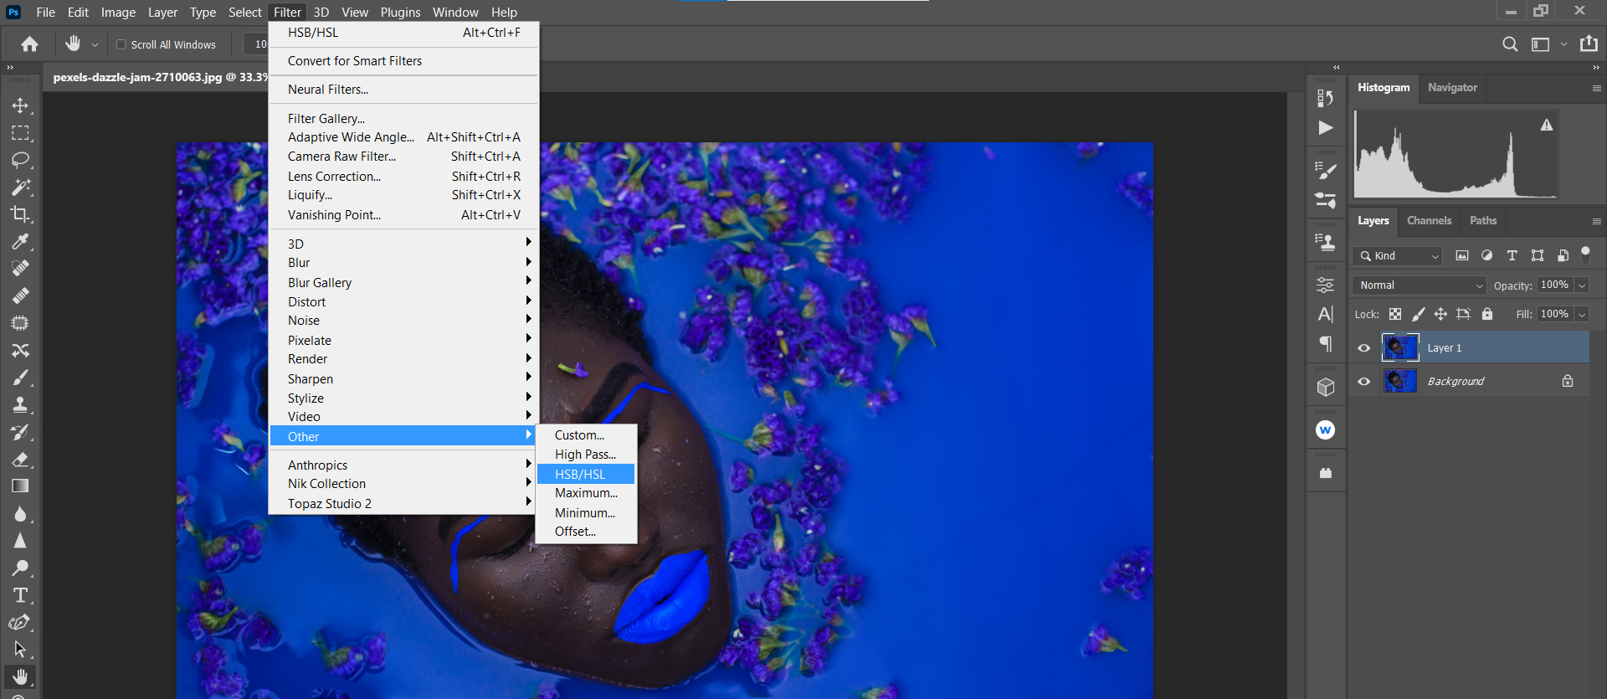Open the Navigator panel tab
This screenshot has width=1607, height=699.
click(x=1452, y=88)
